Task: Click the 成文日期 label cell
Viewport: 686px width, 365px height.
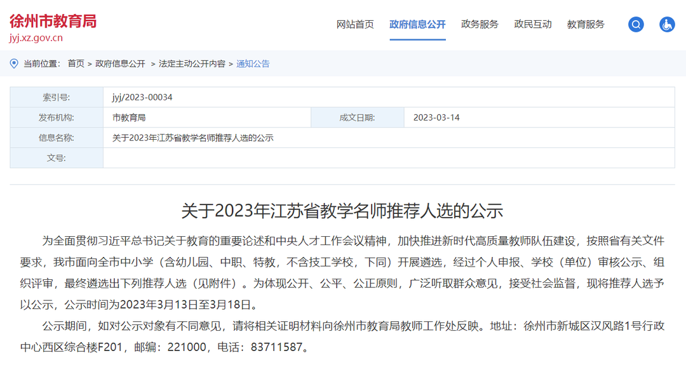Action: point(358,117)
